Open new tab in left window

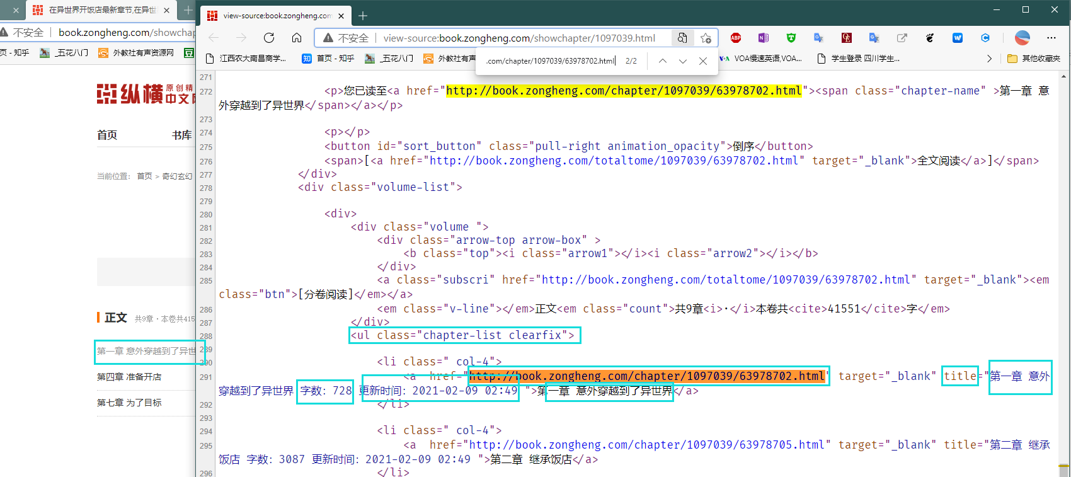click(188, 10)
